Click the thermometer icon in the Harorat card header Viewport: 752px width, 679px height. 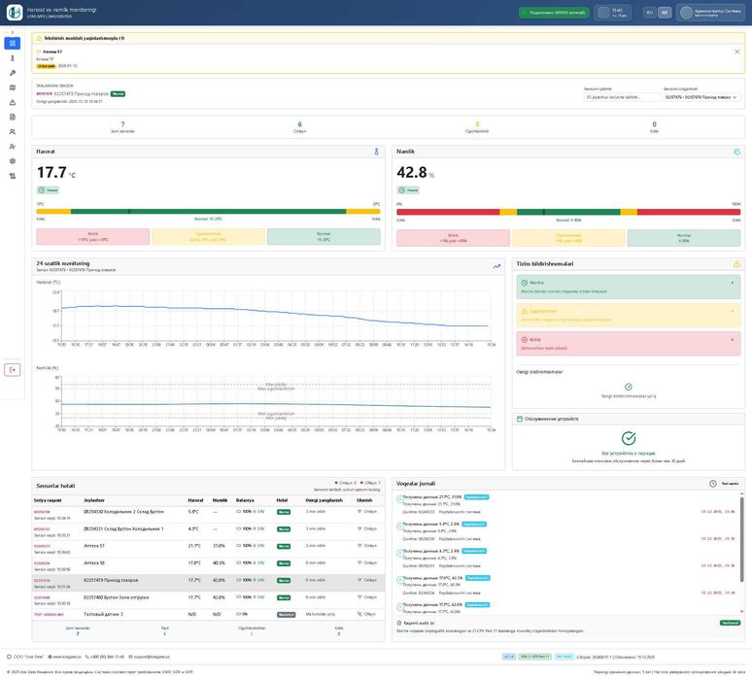point(376,152)
